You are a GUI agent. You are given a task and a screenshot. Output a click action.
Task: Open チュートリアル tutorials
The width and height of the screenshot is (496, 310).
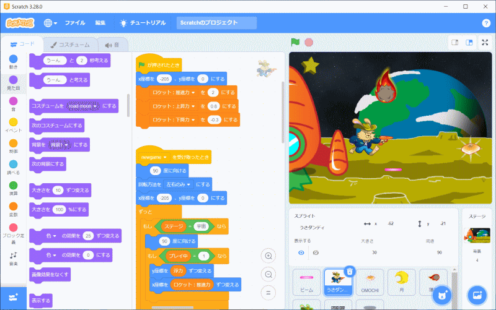click(143, 23)
